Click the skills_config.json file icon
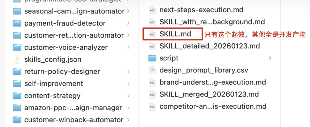This screenshot has width=310, height=127. pyautogui.click(x=17, y=60)
